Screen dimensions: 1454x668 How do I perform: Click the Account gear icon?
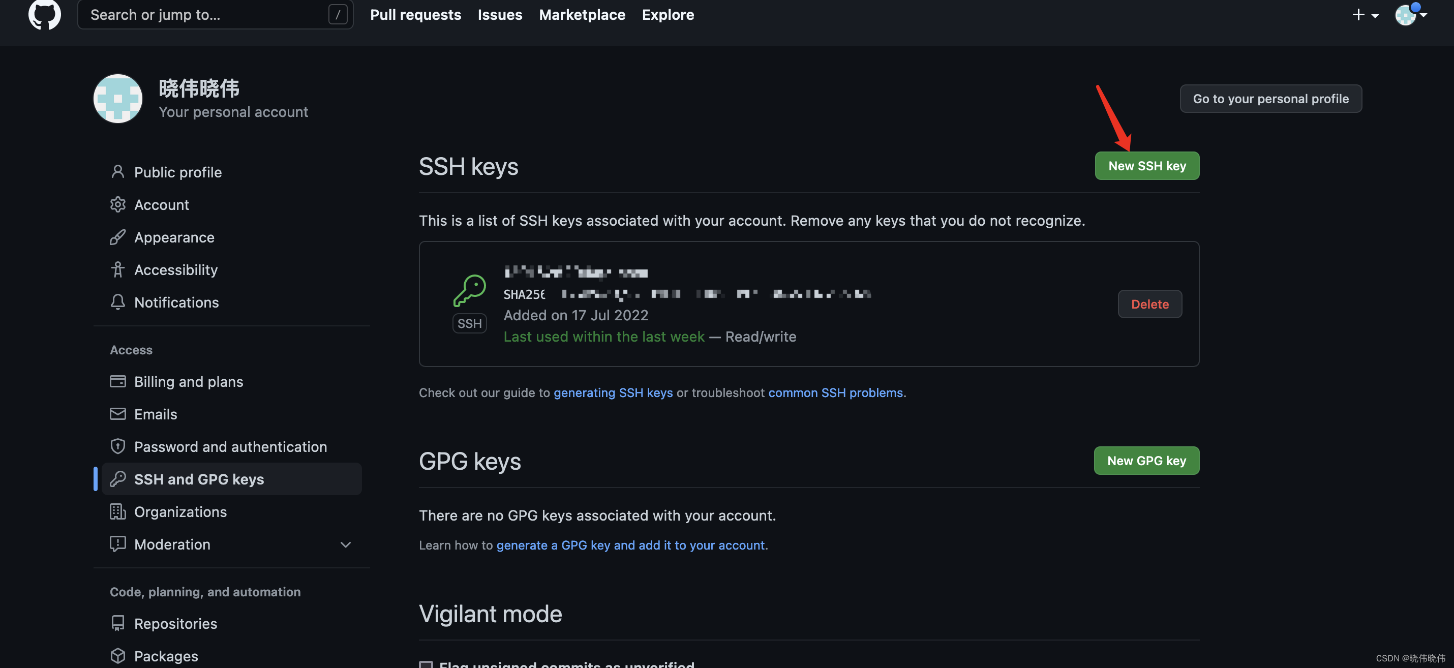pyautogui.click(x=117, y=204)
